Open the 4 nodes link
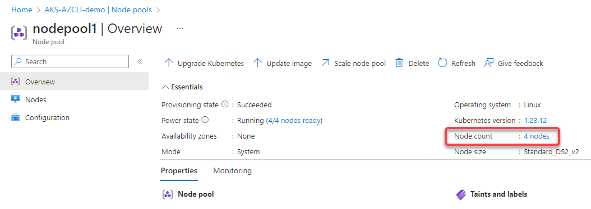Viewport: 591px width, 209px height. [537, 136]
